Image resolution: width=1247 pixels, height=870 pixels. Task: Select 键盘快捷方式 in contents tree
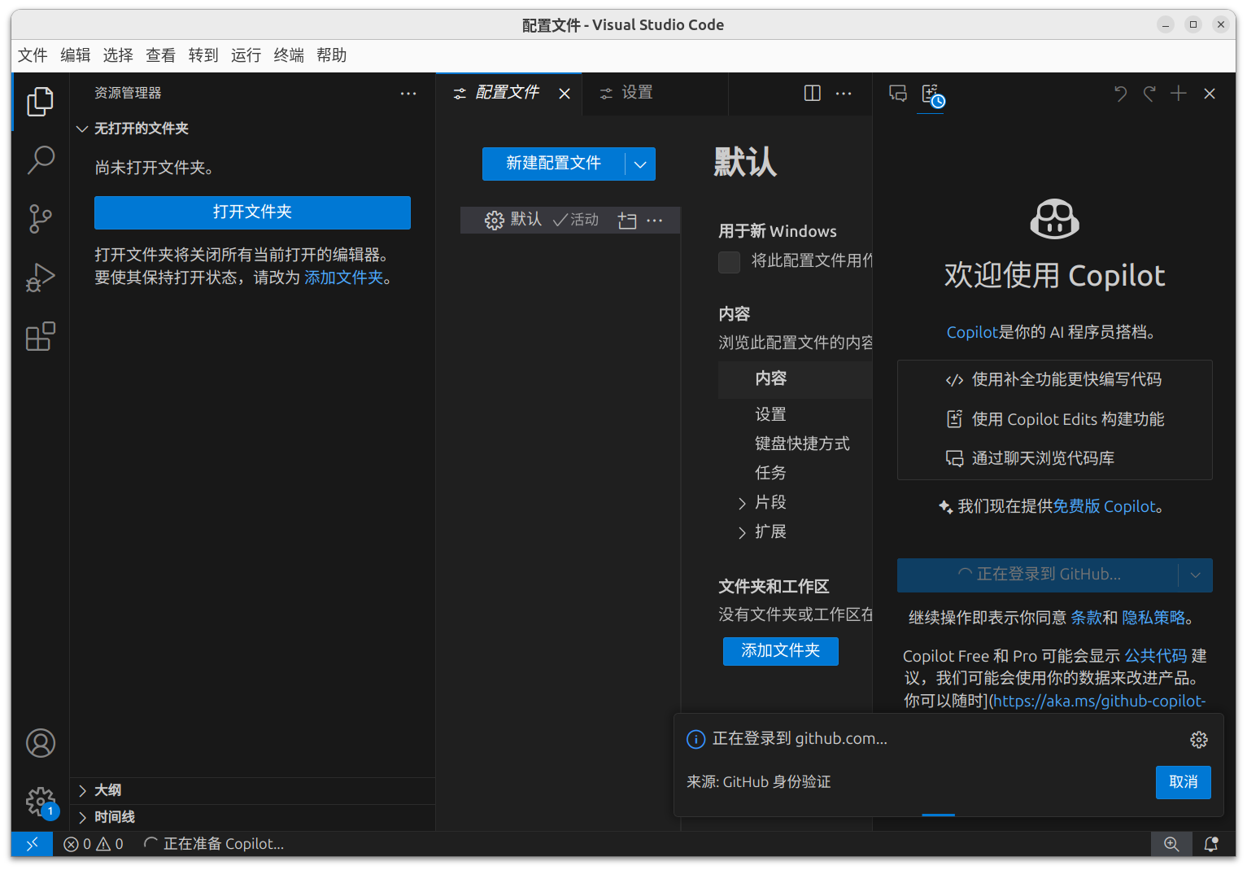point(802,444)
